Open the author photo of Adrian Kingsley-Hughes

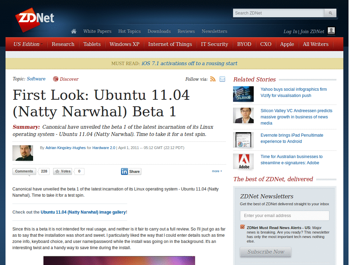click(23, 153)
